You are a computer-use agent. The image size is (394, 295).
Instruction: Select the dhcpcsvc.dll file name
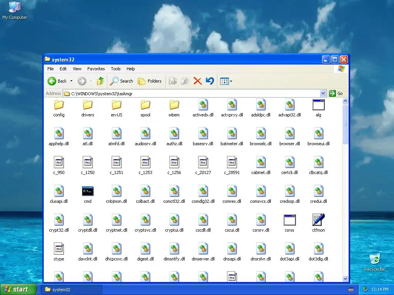[x=116, y=259]
